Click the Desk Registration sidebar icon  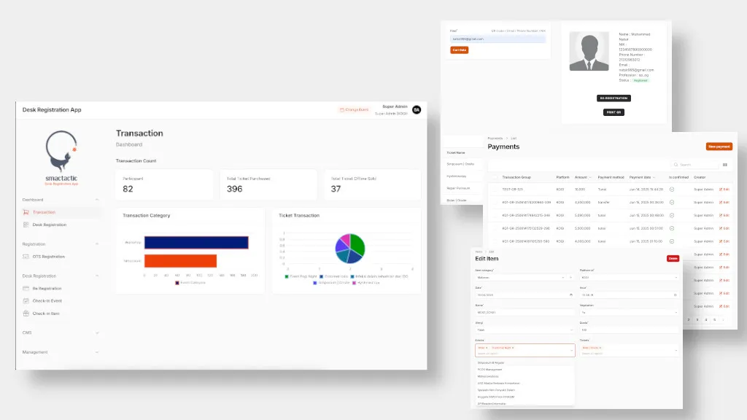[26, 225]
